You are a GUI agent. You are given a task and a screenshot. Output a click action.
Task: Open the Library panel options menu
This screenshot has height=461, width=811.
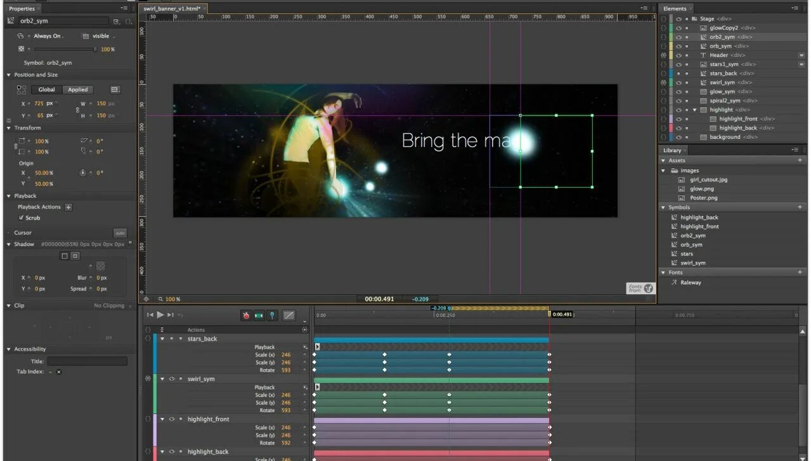(x=795, y=150)
